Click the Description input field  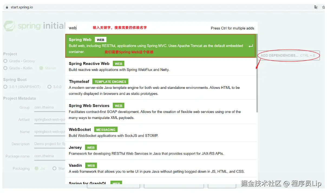50,145
